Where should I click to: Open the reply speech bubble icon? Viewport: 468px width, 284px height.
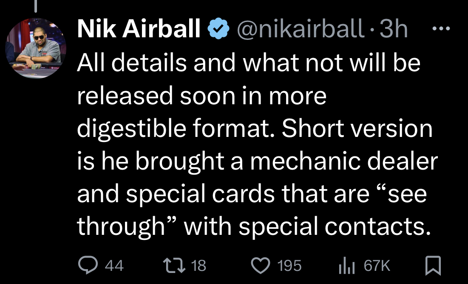88,265
